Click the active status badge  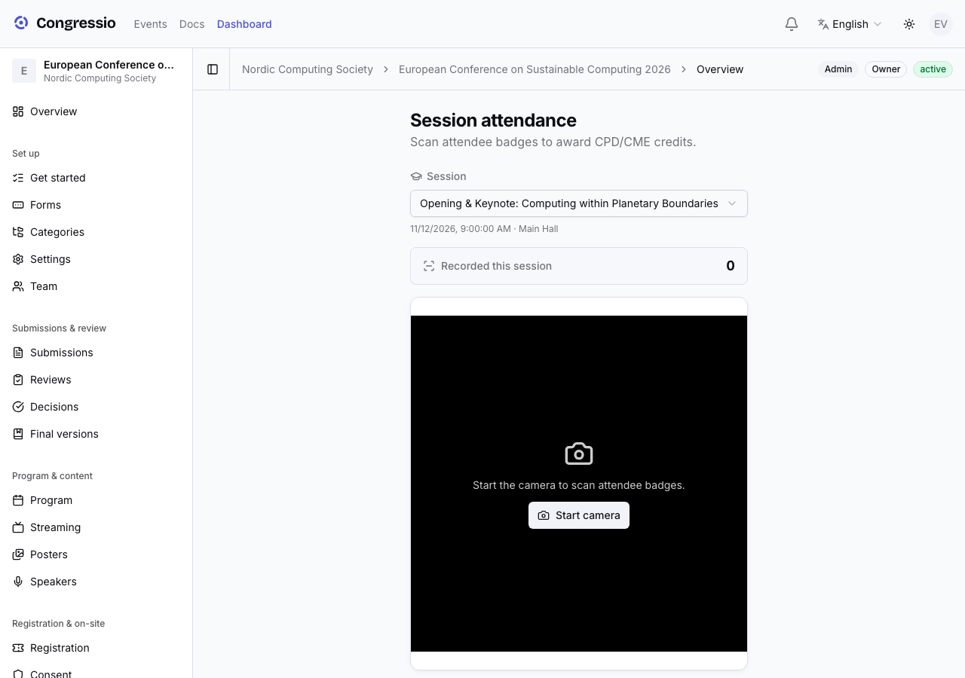click(933, 69)
